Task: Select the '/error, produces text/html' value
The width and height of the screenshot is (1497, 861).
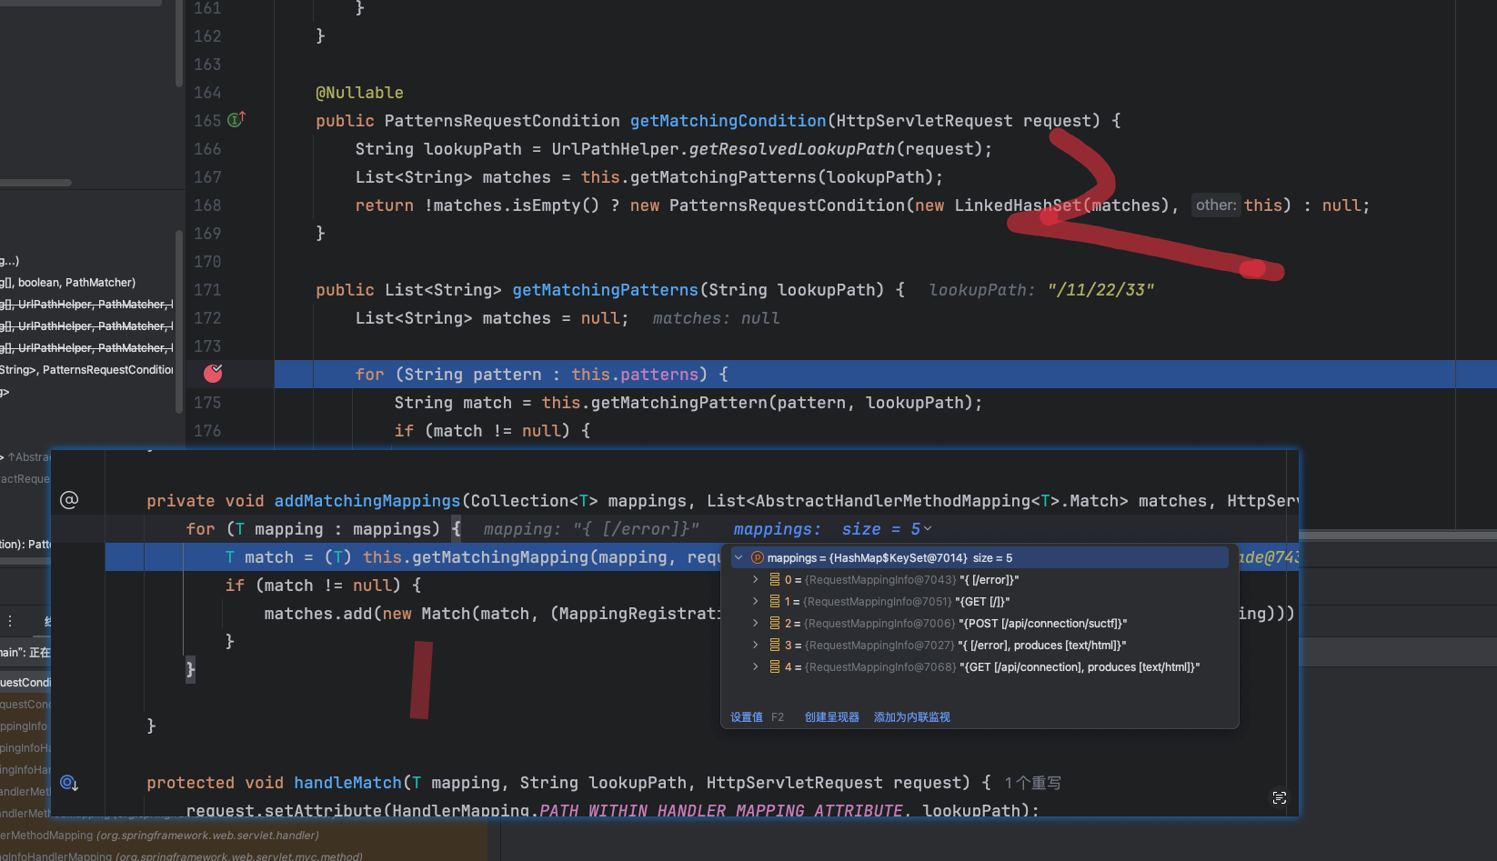Action: (1042, 646)
